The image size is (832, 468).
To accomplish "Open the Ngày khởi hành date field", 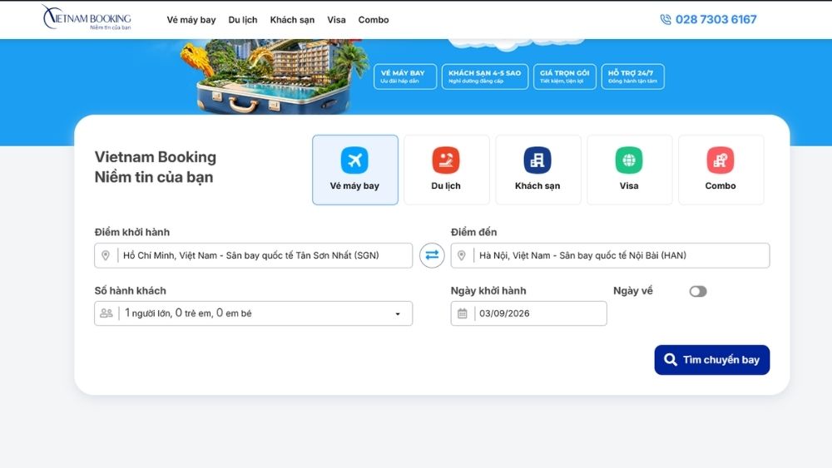I will (x=528, y=313).
